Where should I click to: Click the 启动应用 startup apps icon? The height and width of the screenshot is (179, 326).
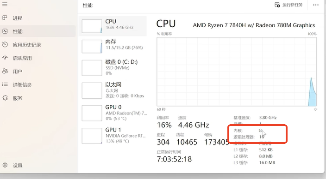tap(5, 58)
